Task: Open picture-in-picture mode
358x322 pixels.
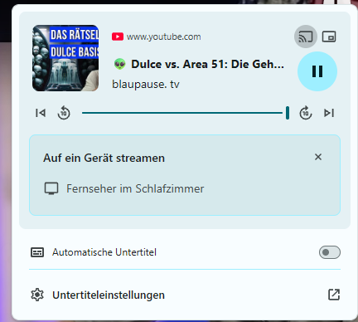Action: [329, 37]
